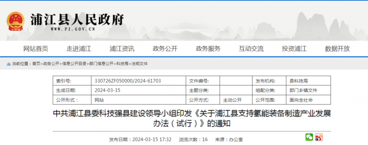Click the 法规文件 breadcrumb link
This screenshot has height=145, width=368.
click(x=139, y=64)
